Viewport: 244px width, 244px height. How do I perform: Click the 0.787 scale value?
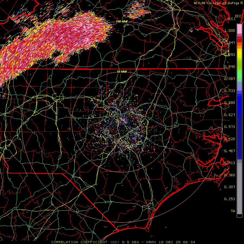230,79
